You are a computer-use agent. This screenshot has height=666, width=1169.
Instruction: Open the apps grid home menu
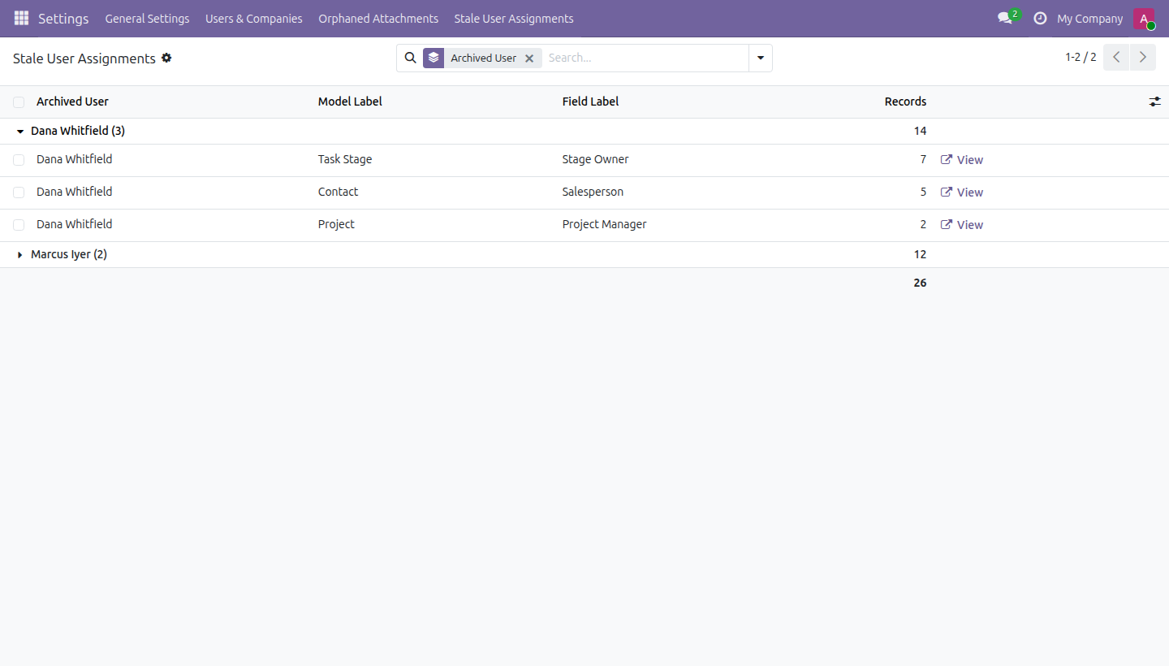coord(21,18)
